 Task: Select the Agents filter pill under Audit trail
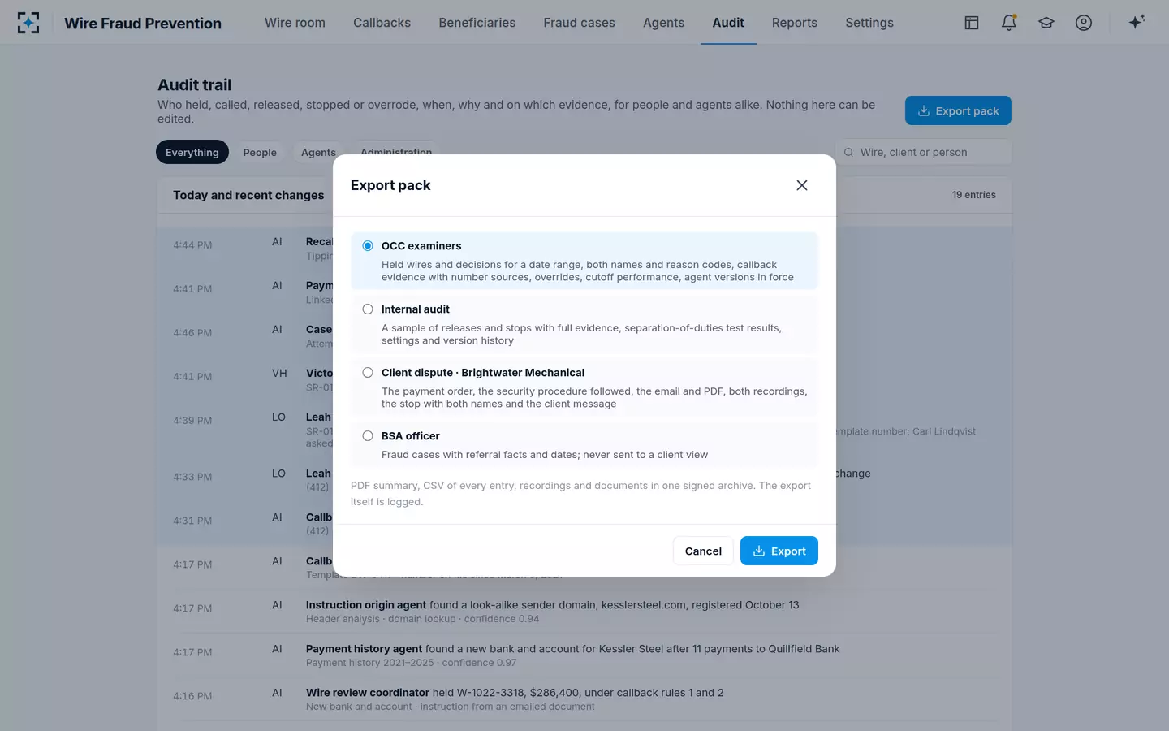pos(318,152)
